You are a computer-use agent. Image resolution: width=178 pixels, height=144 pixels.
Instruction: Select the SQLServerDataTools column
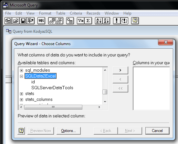(x=52, y=88)
